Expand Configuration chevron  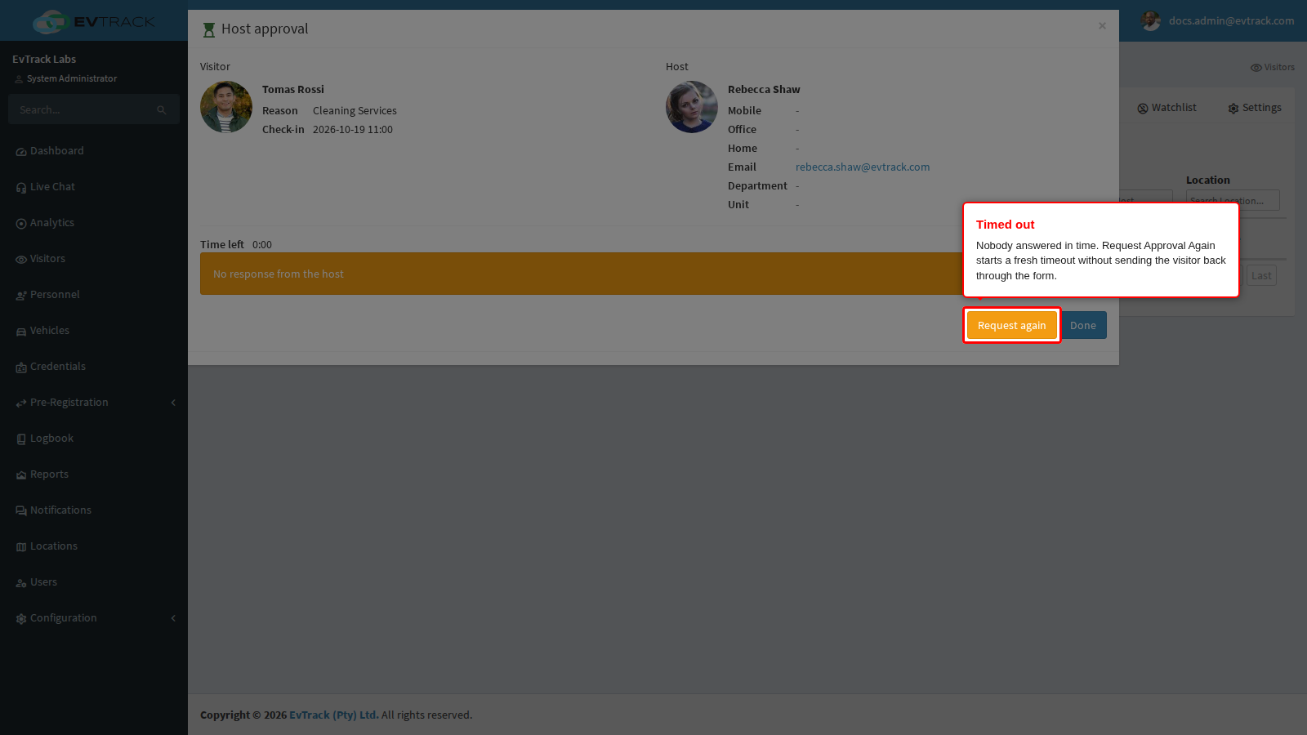[173, 618]
